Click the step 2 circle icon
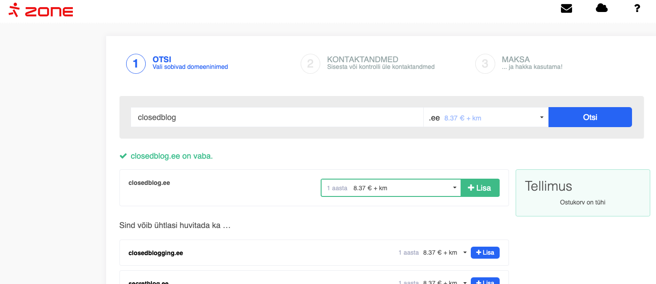Screen dimensions: 656x284 (310, 64)
